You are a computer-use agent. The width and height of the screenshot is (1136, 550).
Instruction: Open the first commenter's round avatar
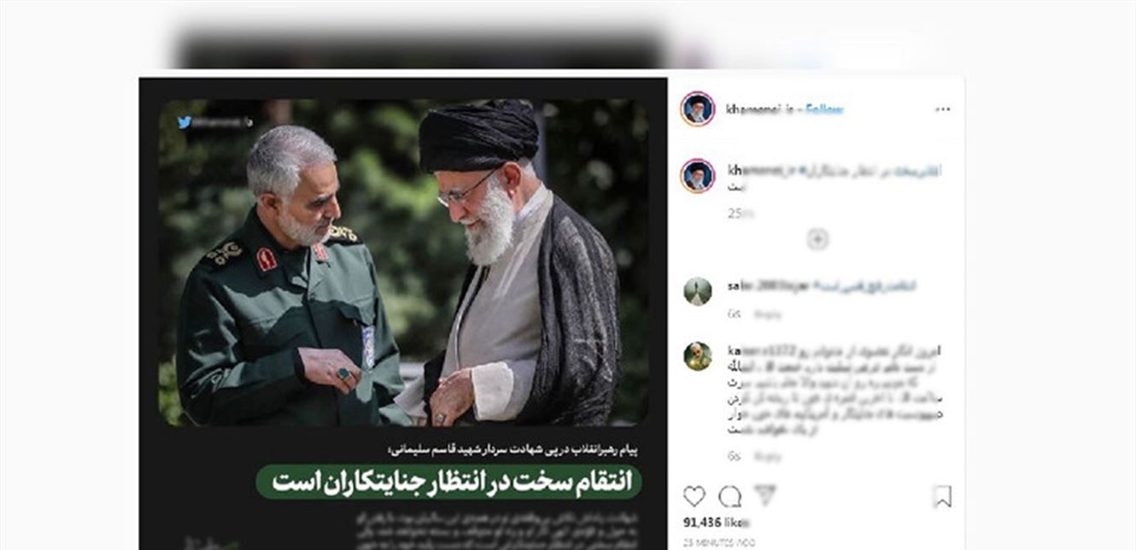[x=697, y=291]
